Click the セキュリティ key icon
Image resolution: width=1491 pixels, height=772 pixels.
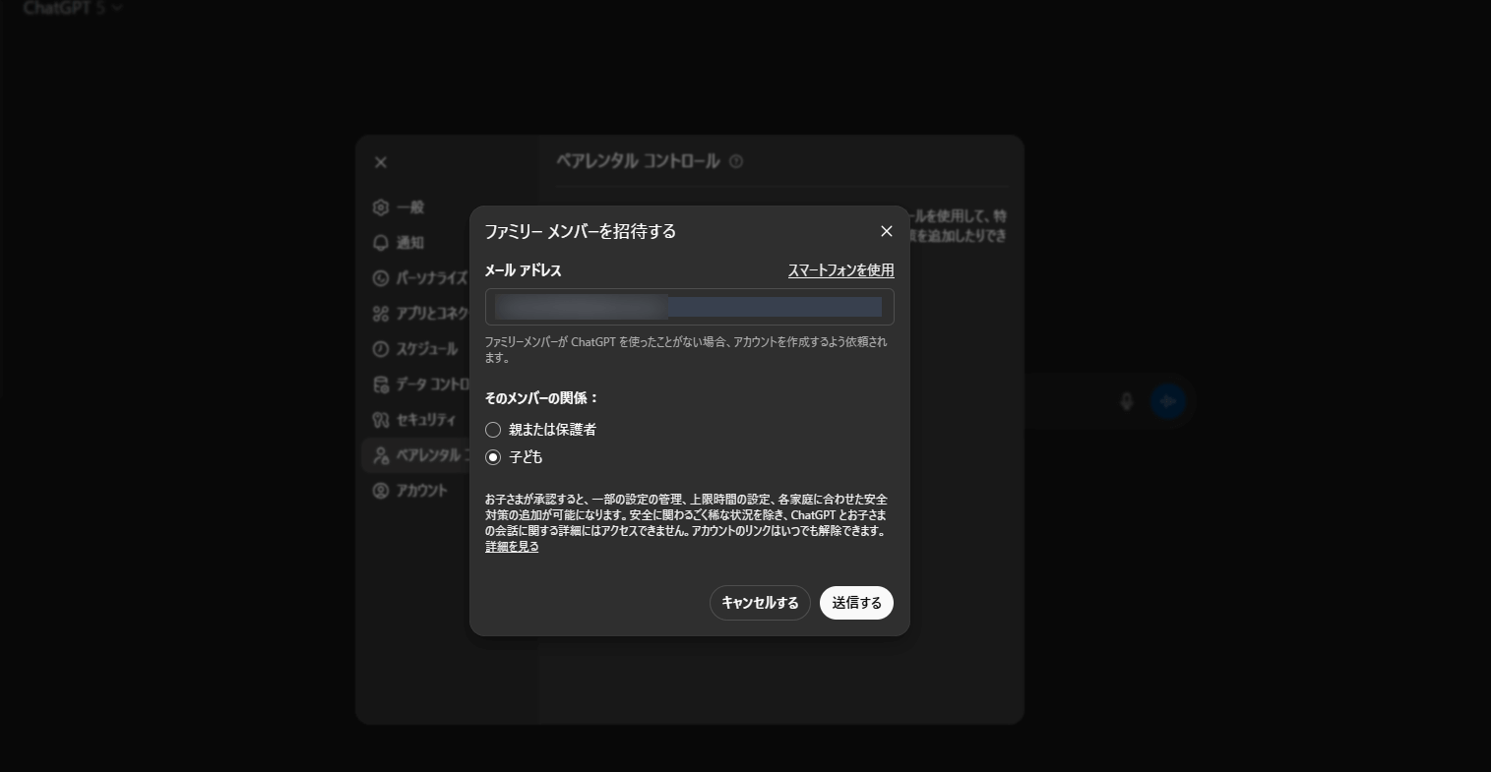coord(381,420)
